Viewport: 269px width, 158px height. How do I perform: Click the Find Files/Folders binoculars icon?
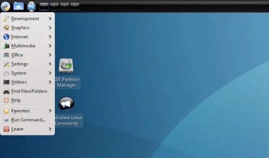click(6, 91)
